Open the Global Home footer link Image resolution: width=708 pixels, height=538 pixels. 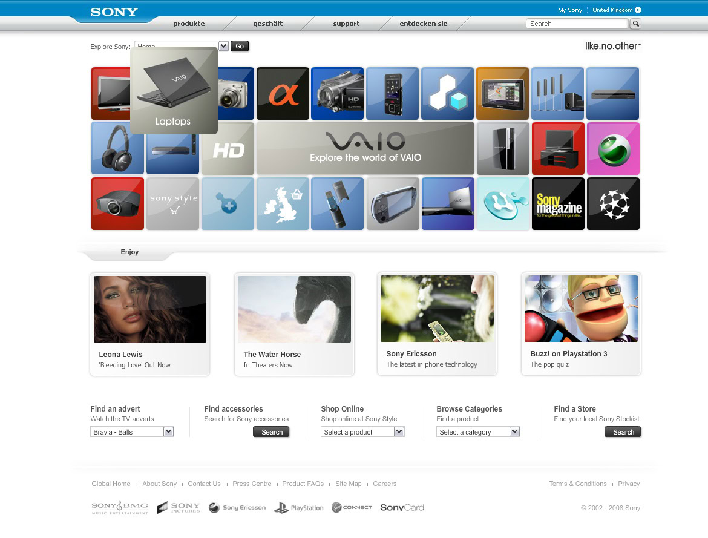pos(111,484)
